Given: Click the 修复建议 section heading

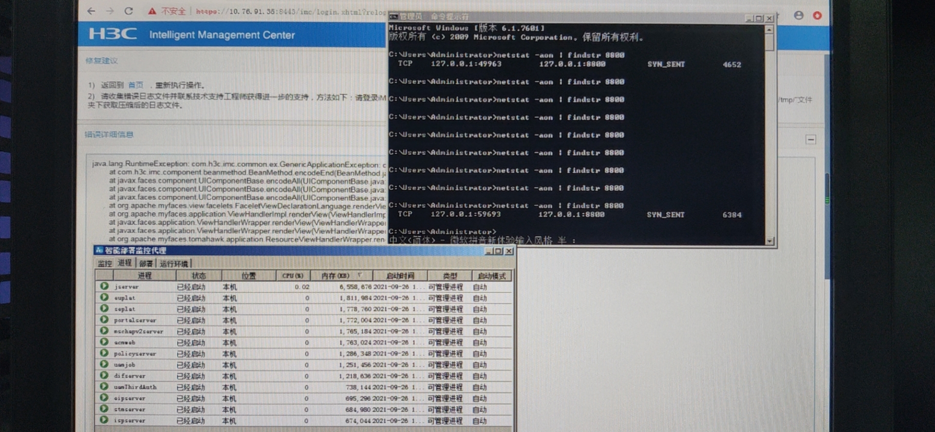Looking at the screenshot, I should click(x=101, y=60).
